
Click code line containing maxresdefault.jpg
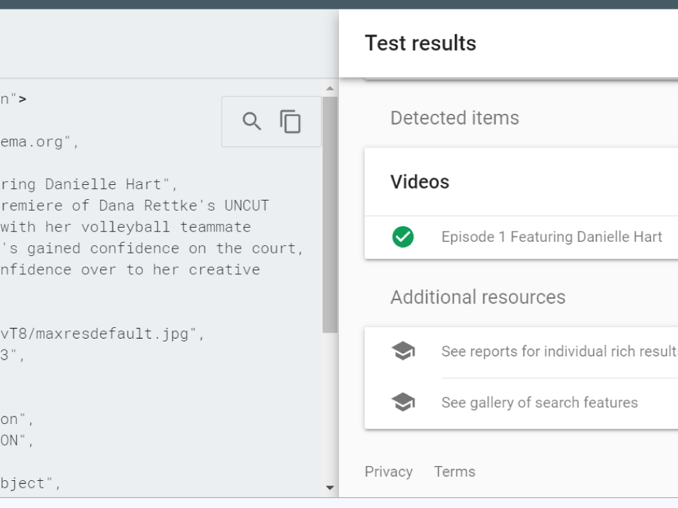pyautogui.click(x=102, y=333)
